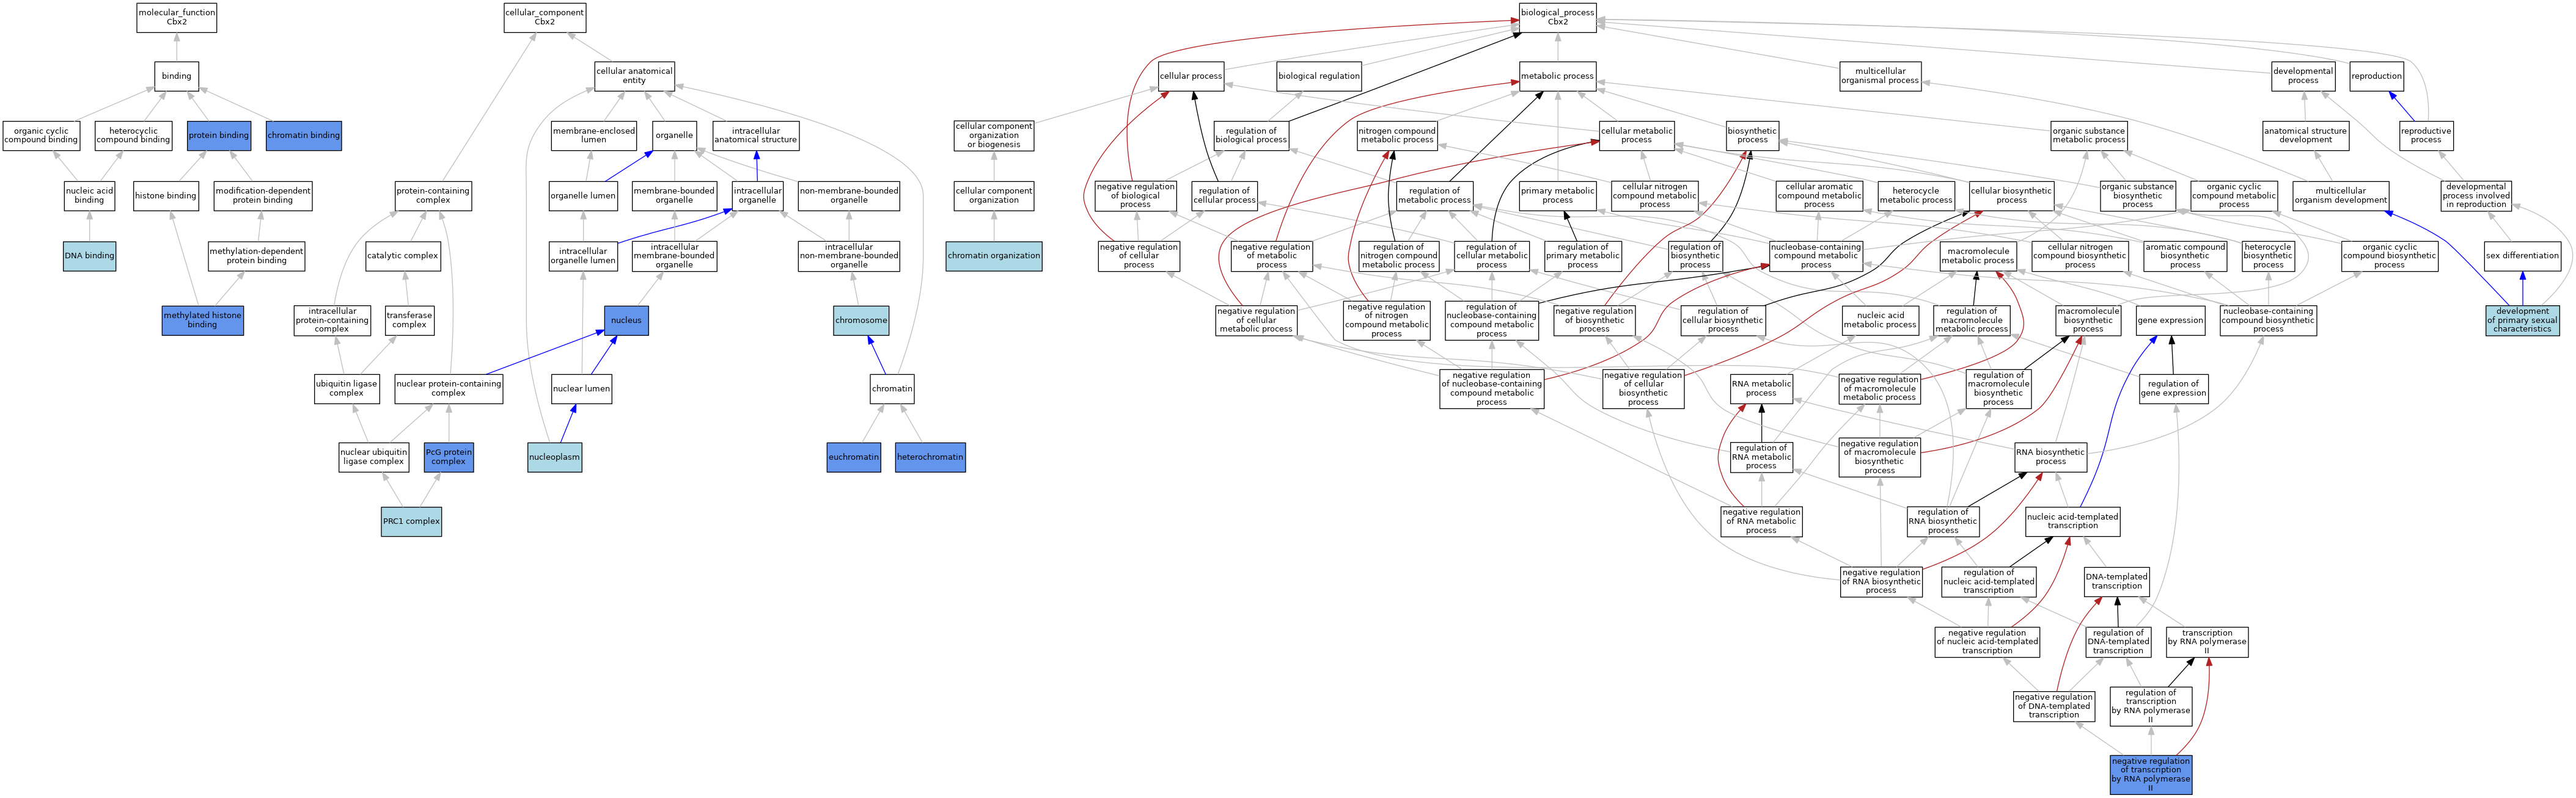Select the 'PcG protein complex' node

click(x=448, y=457)
